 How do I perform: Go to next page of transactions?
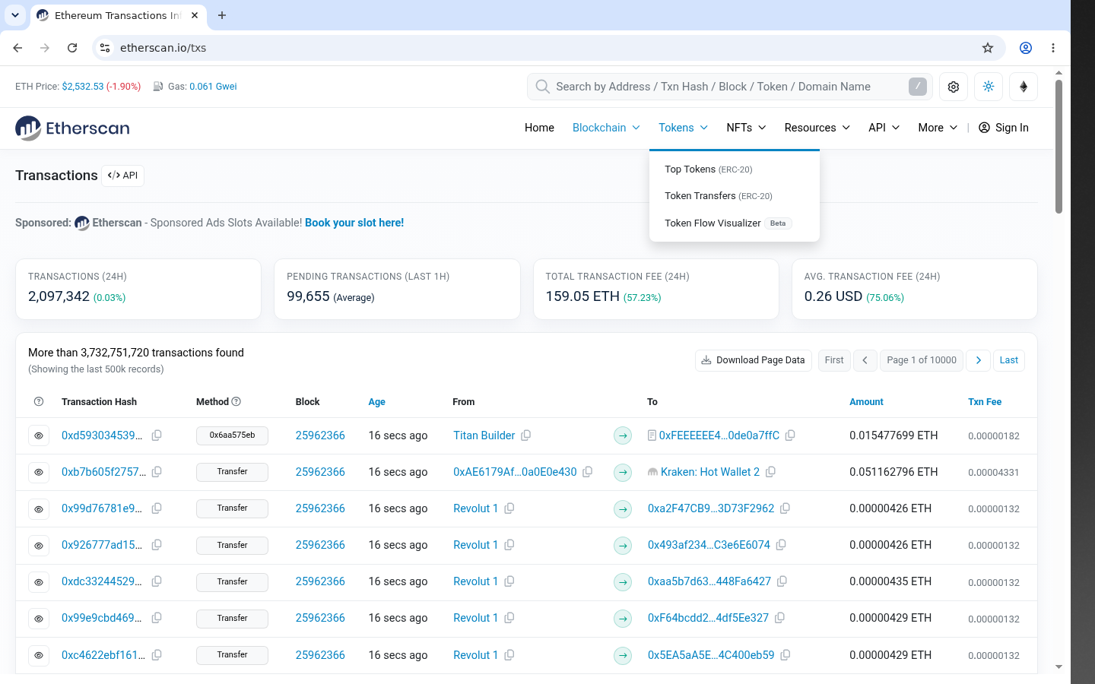(x=979, y=360)
